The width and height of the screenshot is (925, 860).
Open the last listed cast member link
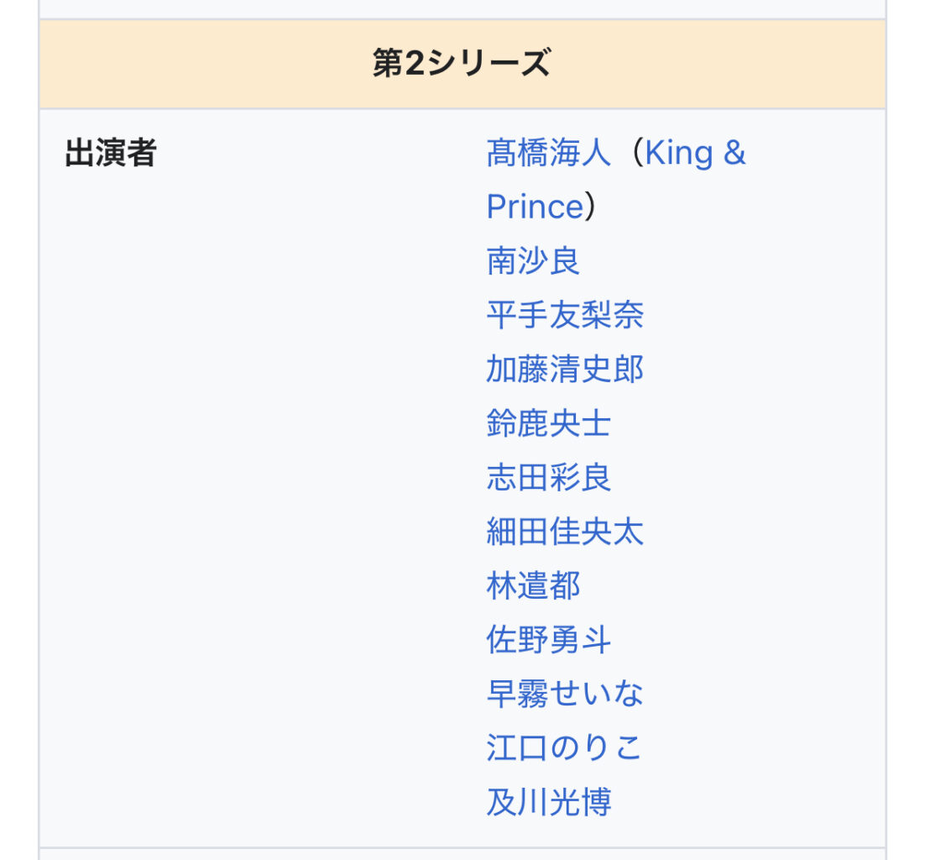pyautogui.click(x=549, y=802)
